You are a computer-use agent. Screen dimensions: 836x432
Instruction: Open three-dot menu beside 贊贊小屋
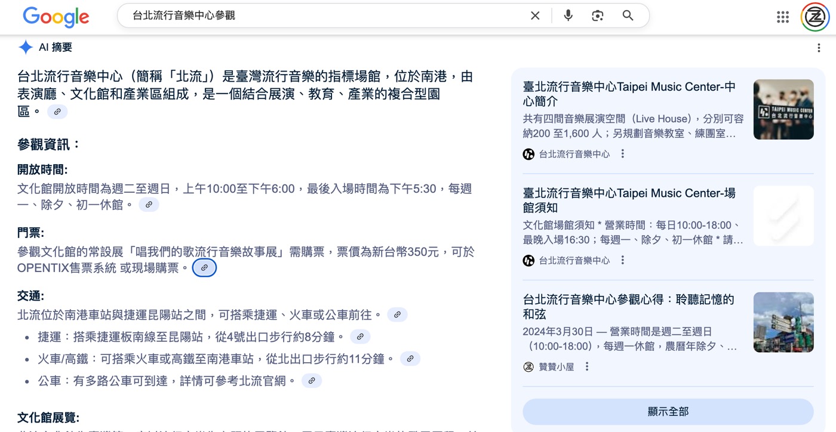[x=586, y=366]
